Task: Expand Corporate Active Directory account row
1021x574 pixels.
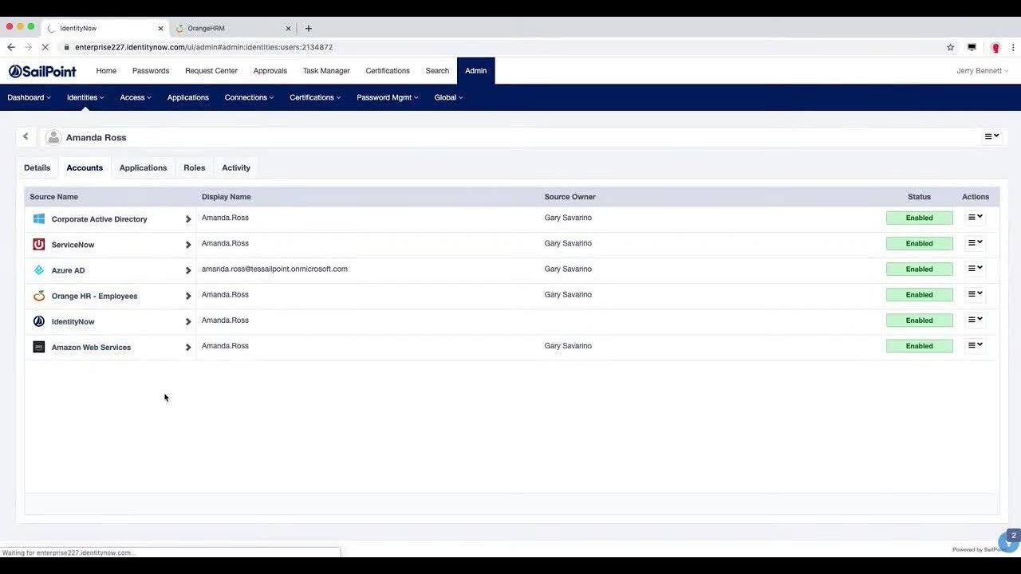Action: [x=188, y=219]
